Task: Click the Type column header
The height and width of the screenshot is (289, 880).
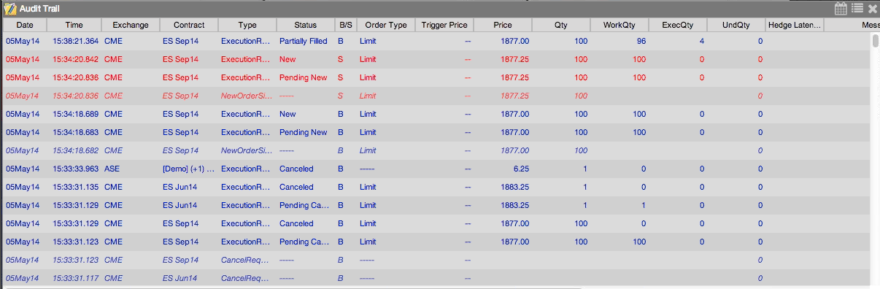Action: pos(247,25)
